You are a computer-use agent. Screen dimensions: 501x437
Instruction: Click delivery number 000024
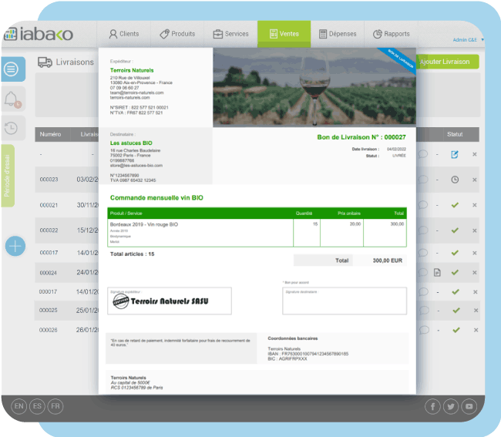click(x=49, y=273)
